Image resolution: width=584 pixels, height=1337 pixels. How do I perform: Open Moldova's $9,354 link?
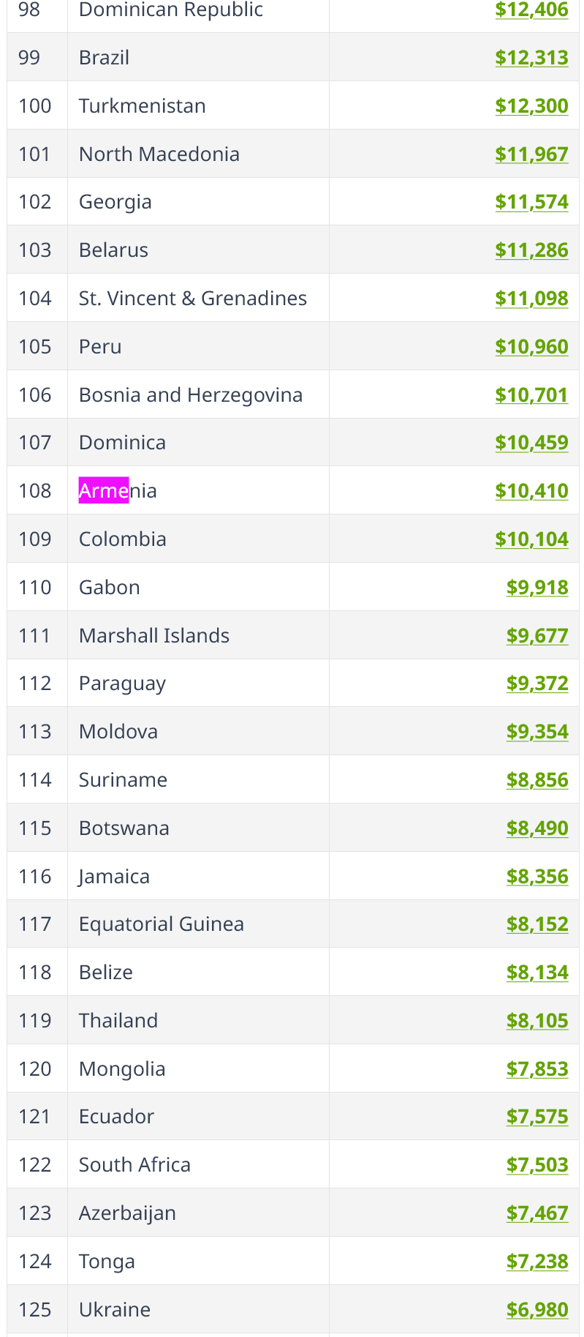coord(537,732)
